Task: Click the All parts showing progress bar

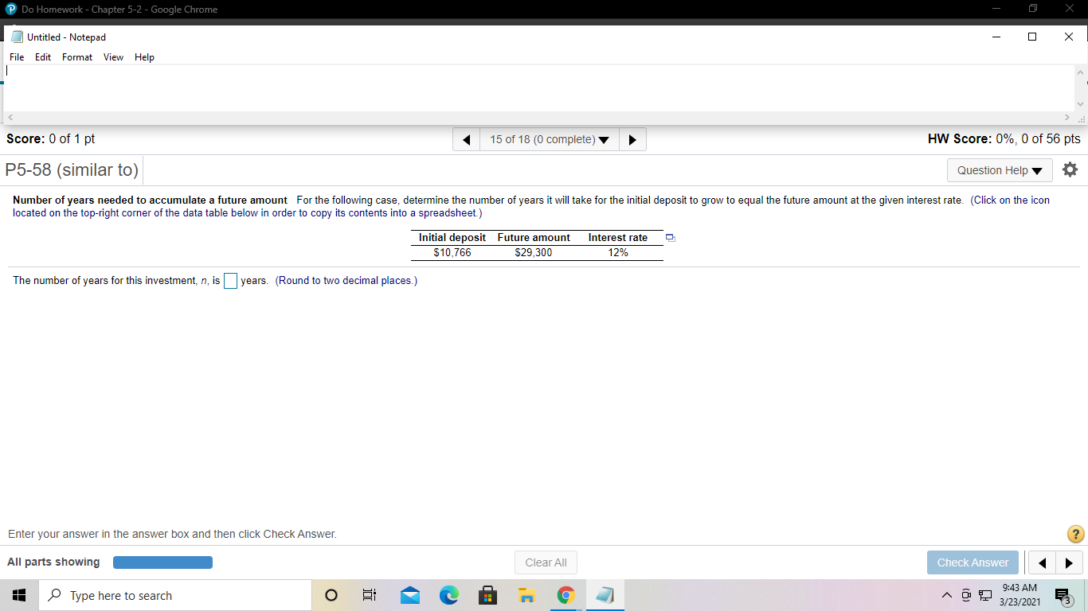Action: tap(162, 562)
